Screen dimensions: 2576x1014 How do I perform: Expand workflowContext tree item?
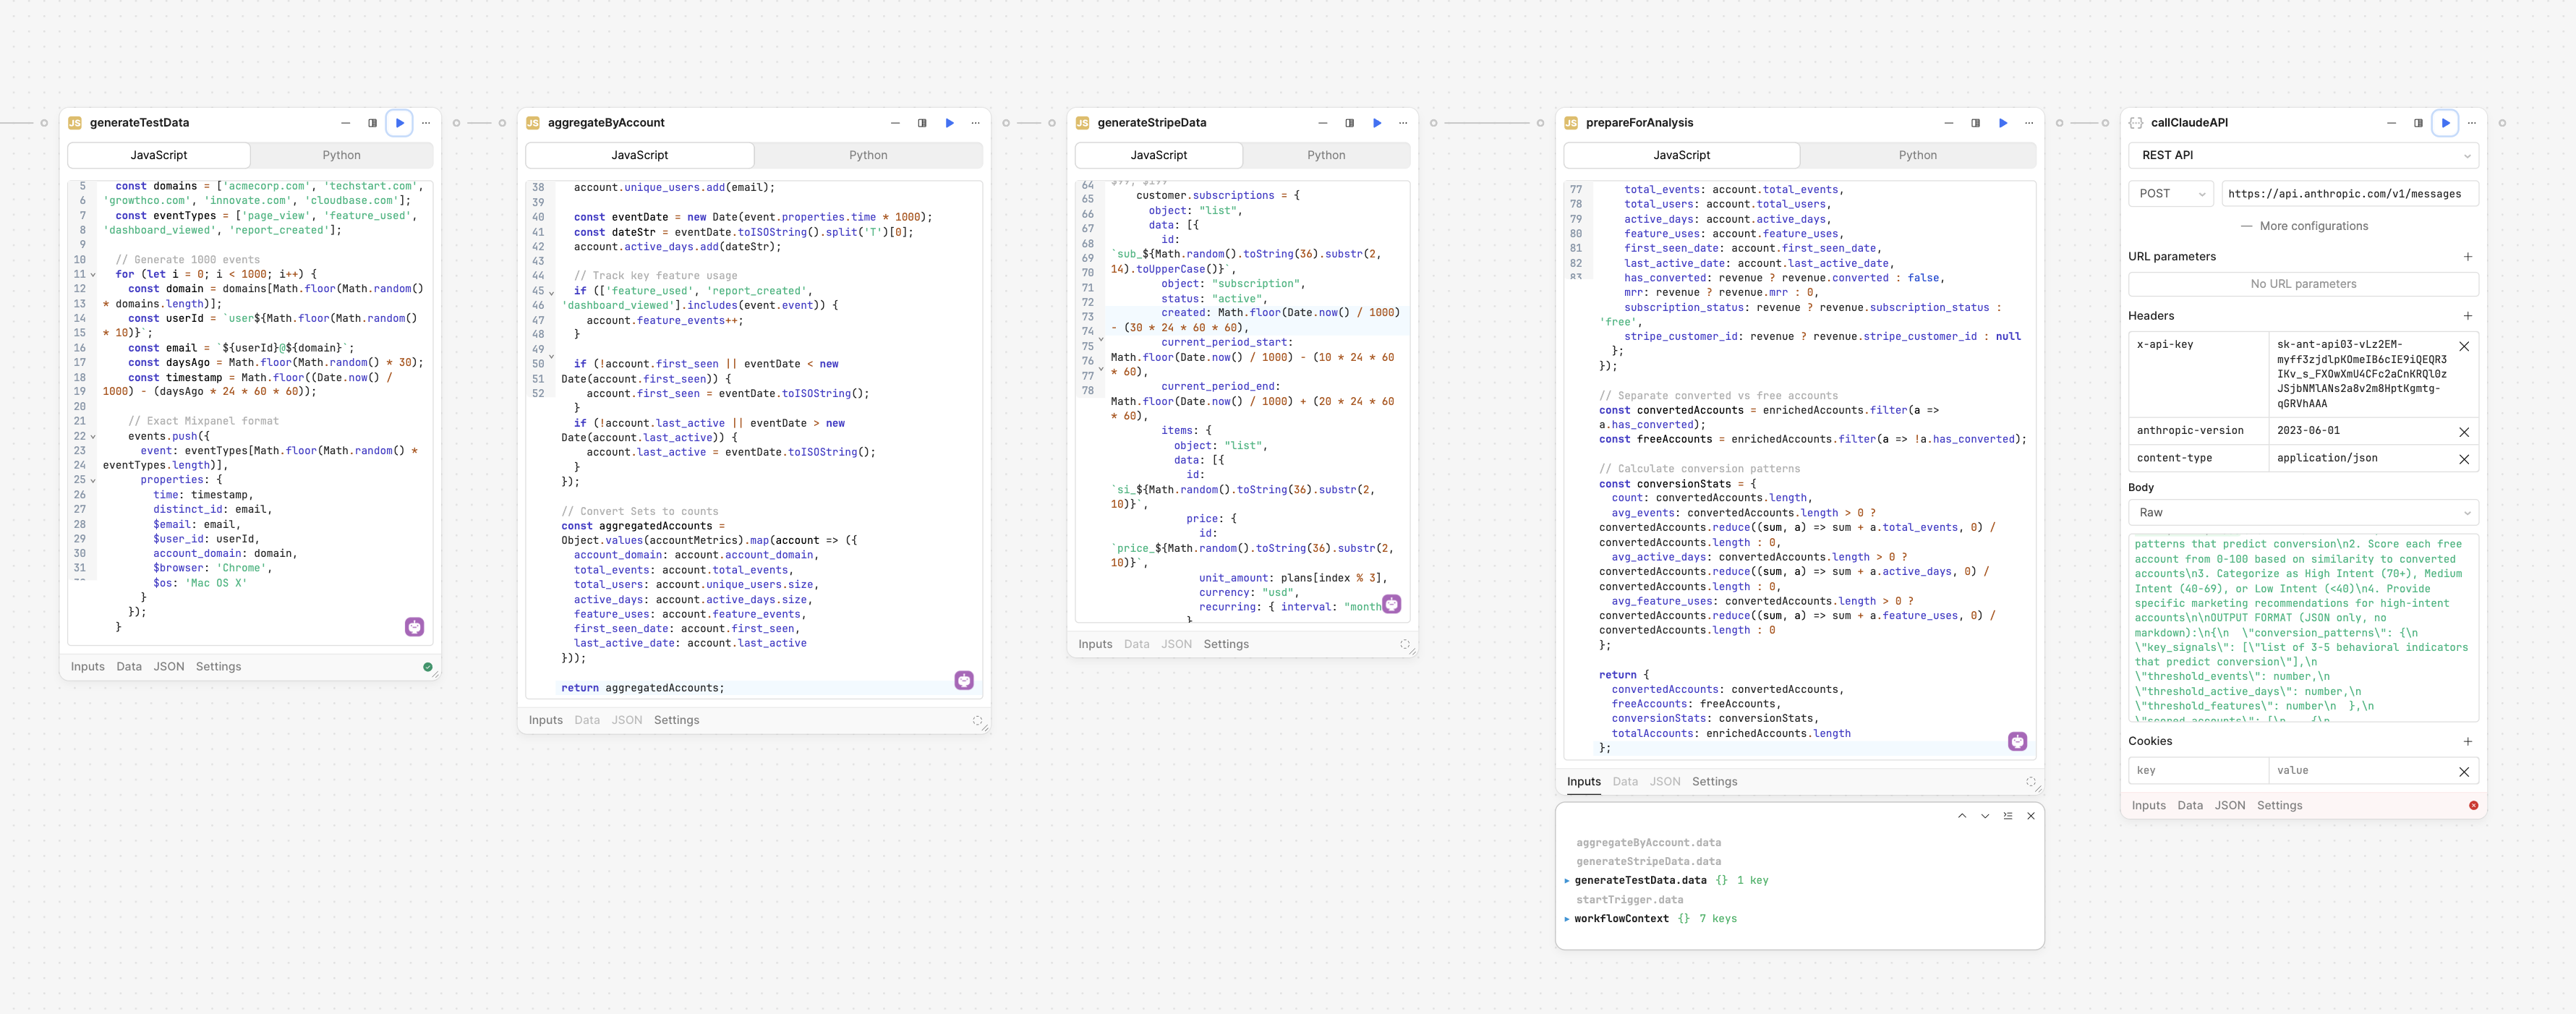click(1567, 918)
